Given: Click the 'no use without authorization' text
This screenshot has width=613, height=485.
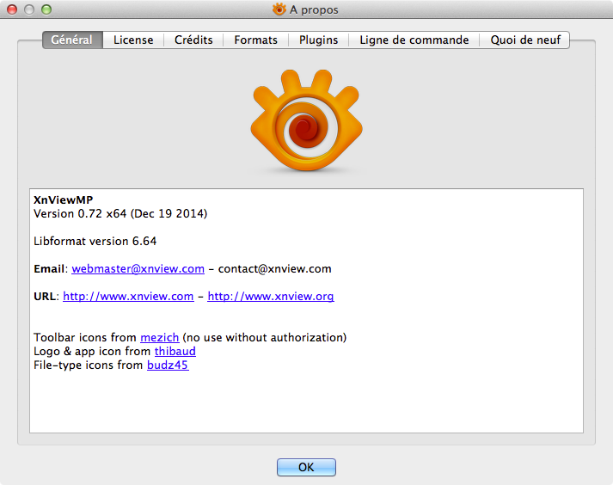Looking at the screenshot, I should pyautogui.click(x=265, y=337).
